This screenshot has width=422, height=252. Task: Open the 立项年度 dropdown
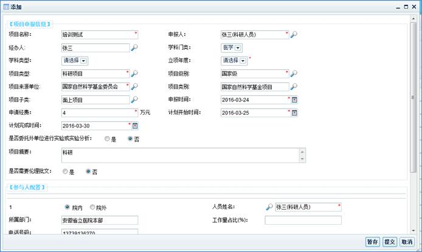coord(243,61)
